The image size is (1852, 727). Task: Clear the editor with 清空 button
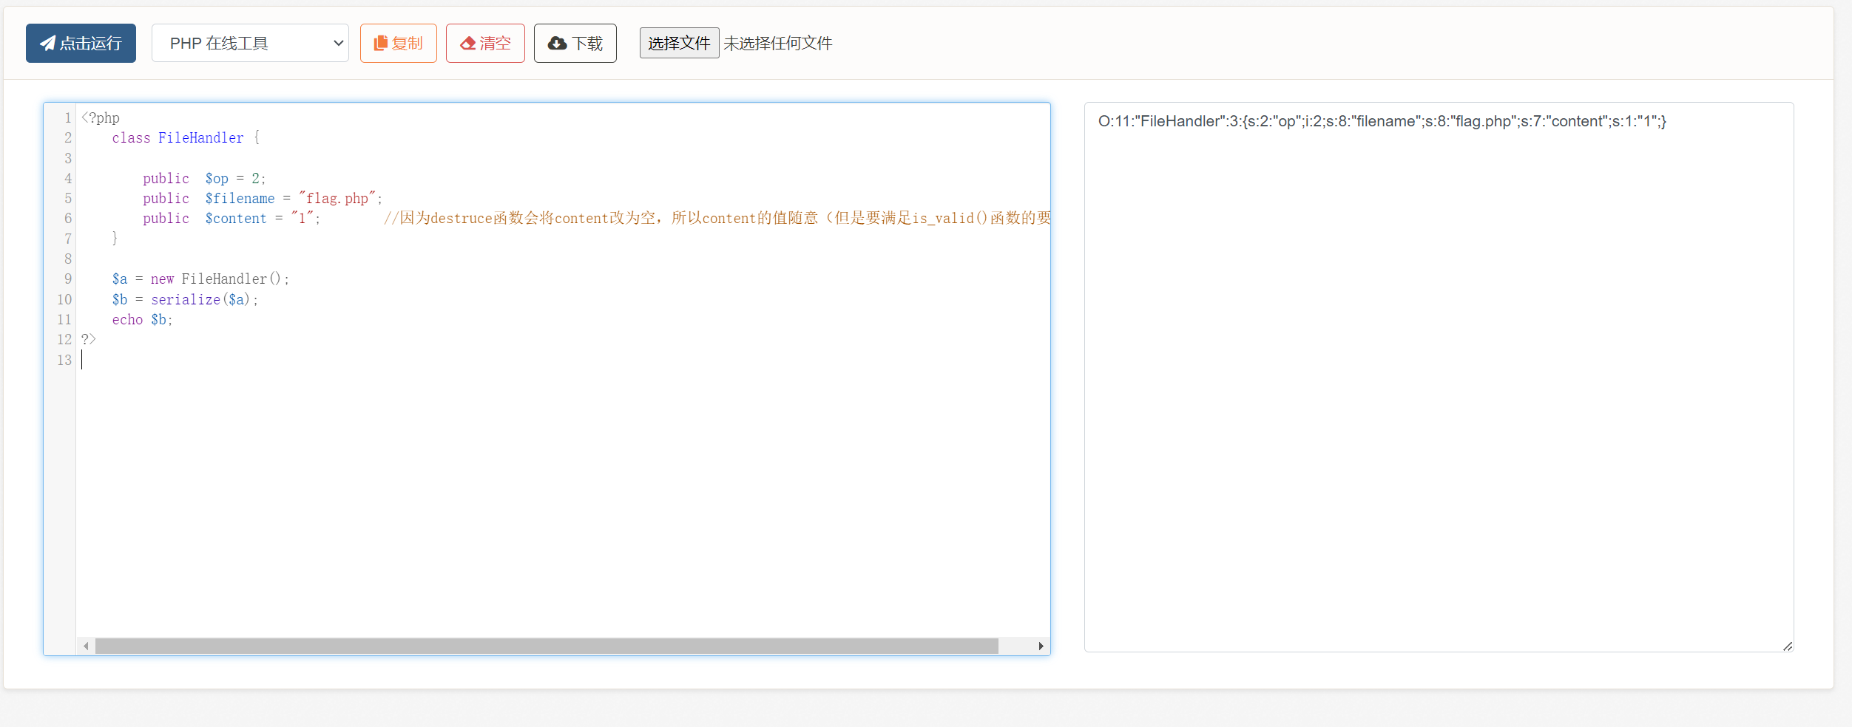point(485,44)
